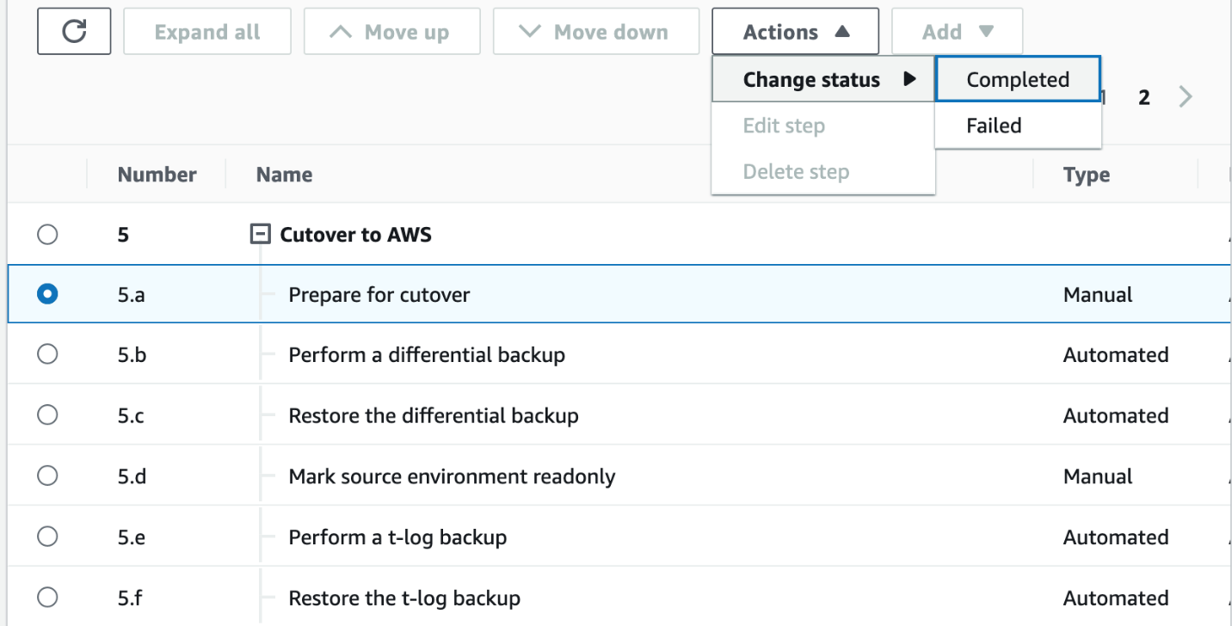Screen dimensions: 1232x626
Task: Go to page 2 of steps
Action: tap(1143, 97)
